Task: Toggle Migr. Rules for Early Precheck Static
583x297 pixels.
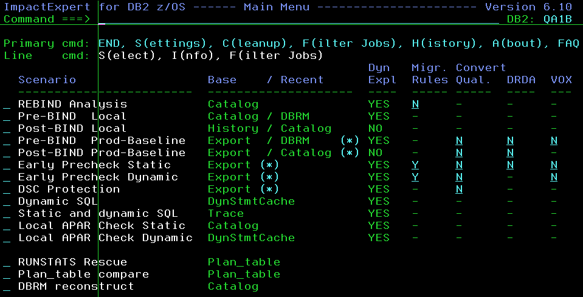Action: [415, 165]
